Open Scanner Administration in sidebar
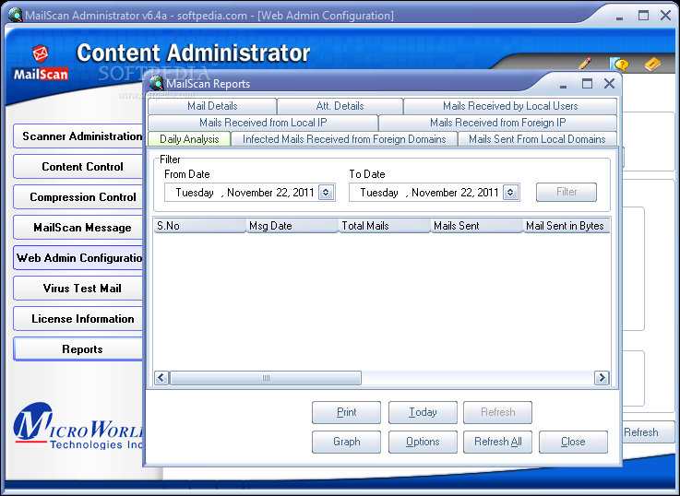 pos(78,136)
